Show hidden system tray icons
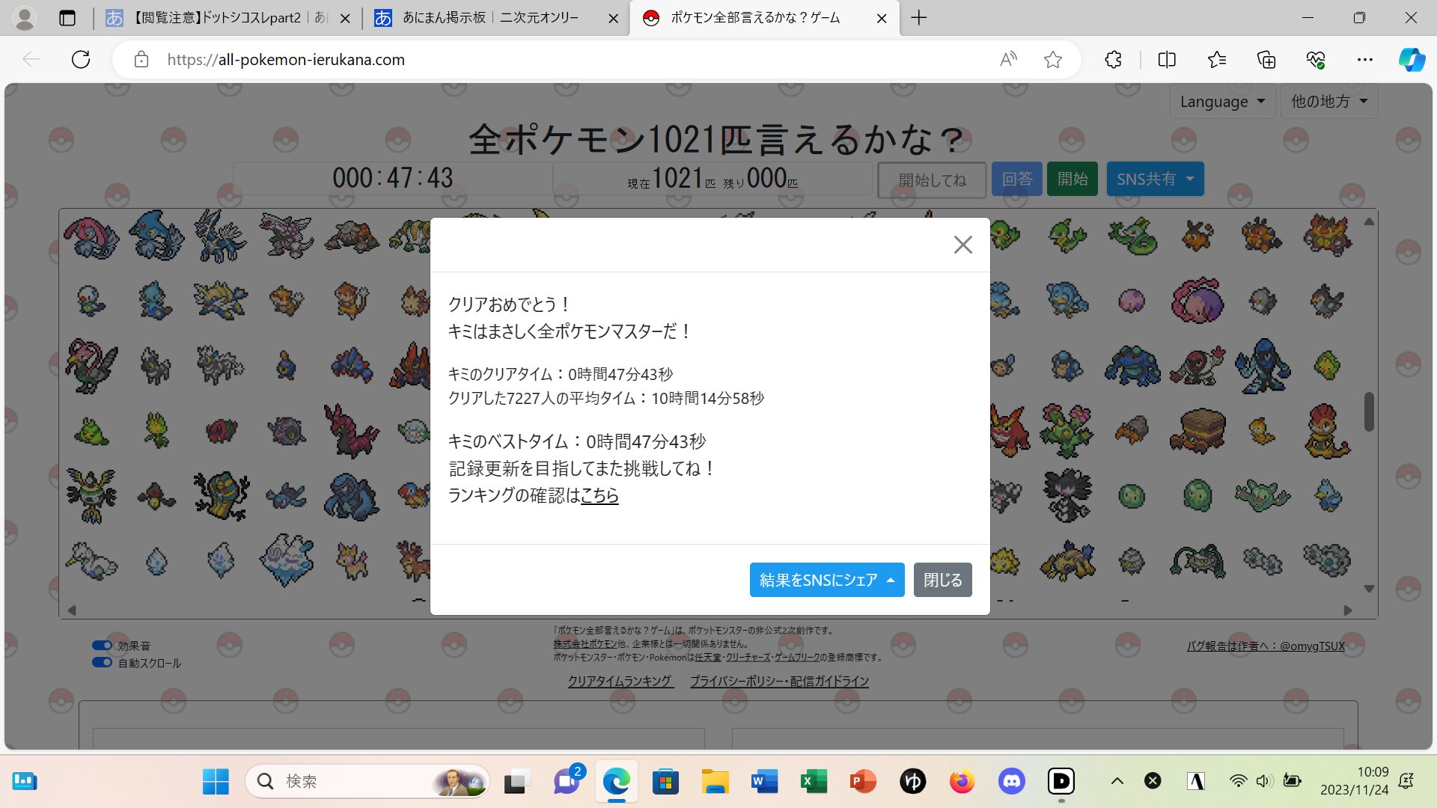 (x=1117, y=782)
